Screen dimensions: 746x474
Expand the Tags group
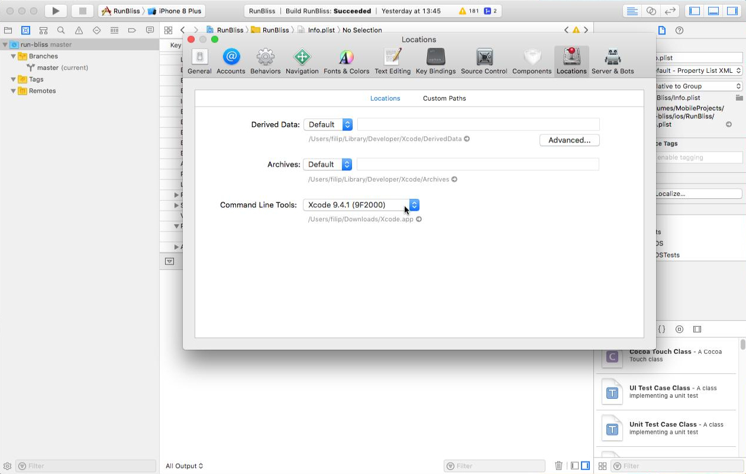coord(13,79)
